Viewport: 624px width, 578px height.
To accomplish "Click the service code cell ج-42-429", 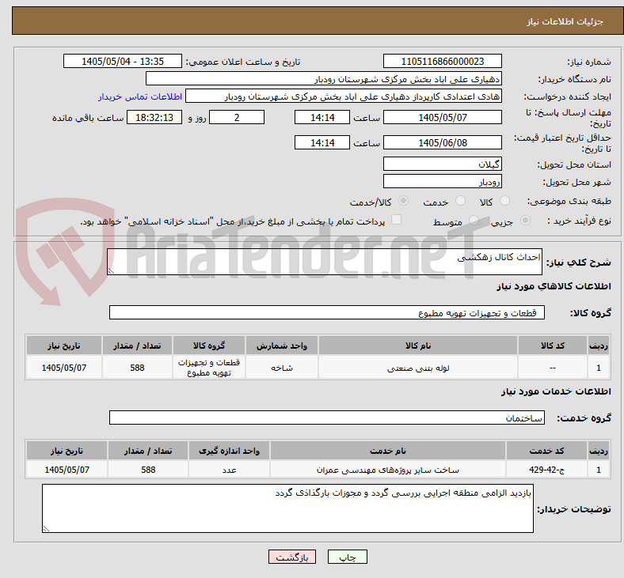I will (547, 469).
